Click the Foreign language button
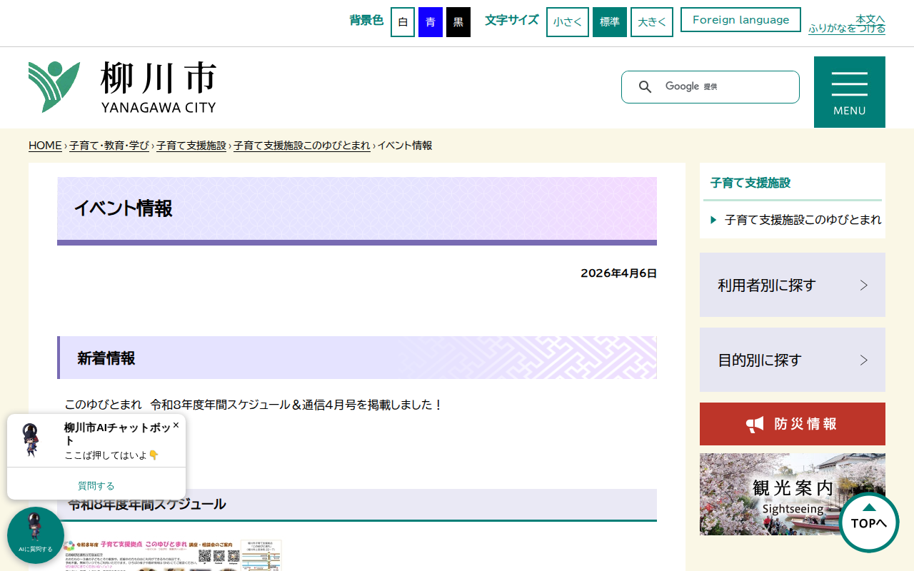This screenshot has width=914, height=571. pos(740,19)
